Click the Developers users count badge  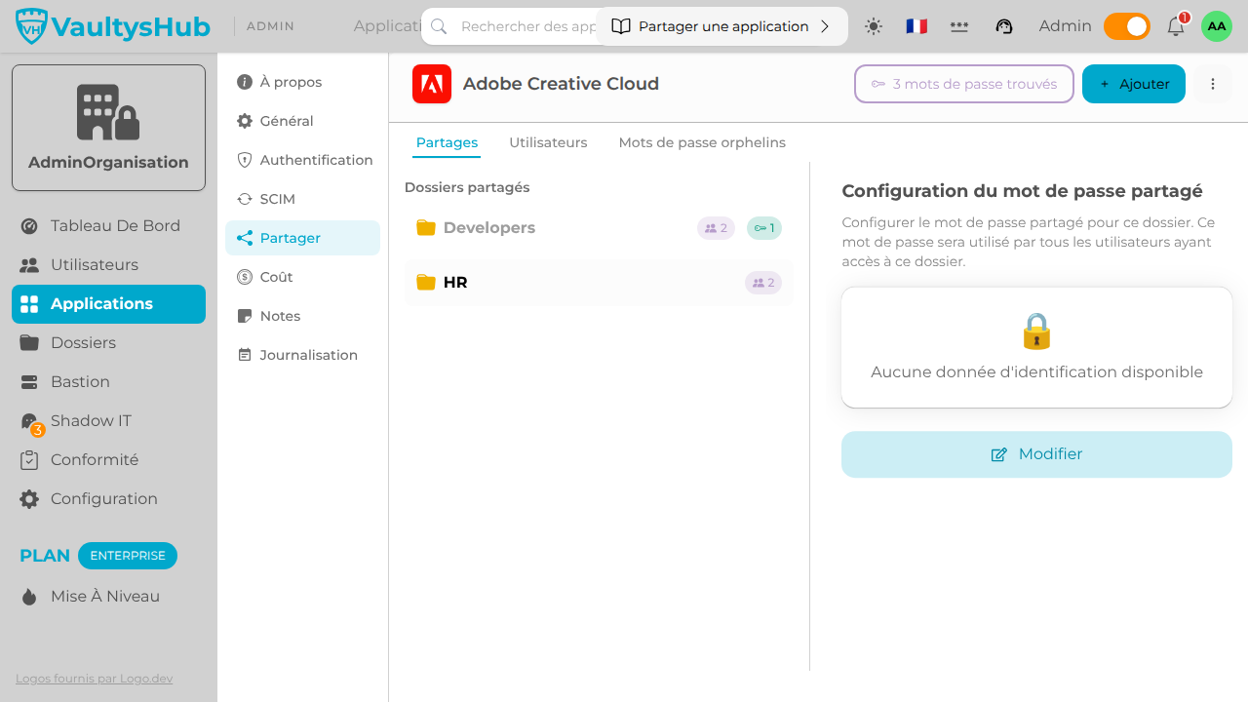(716, 228)
